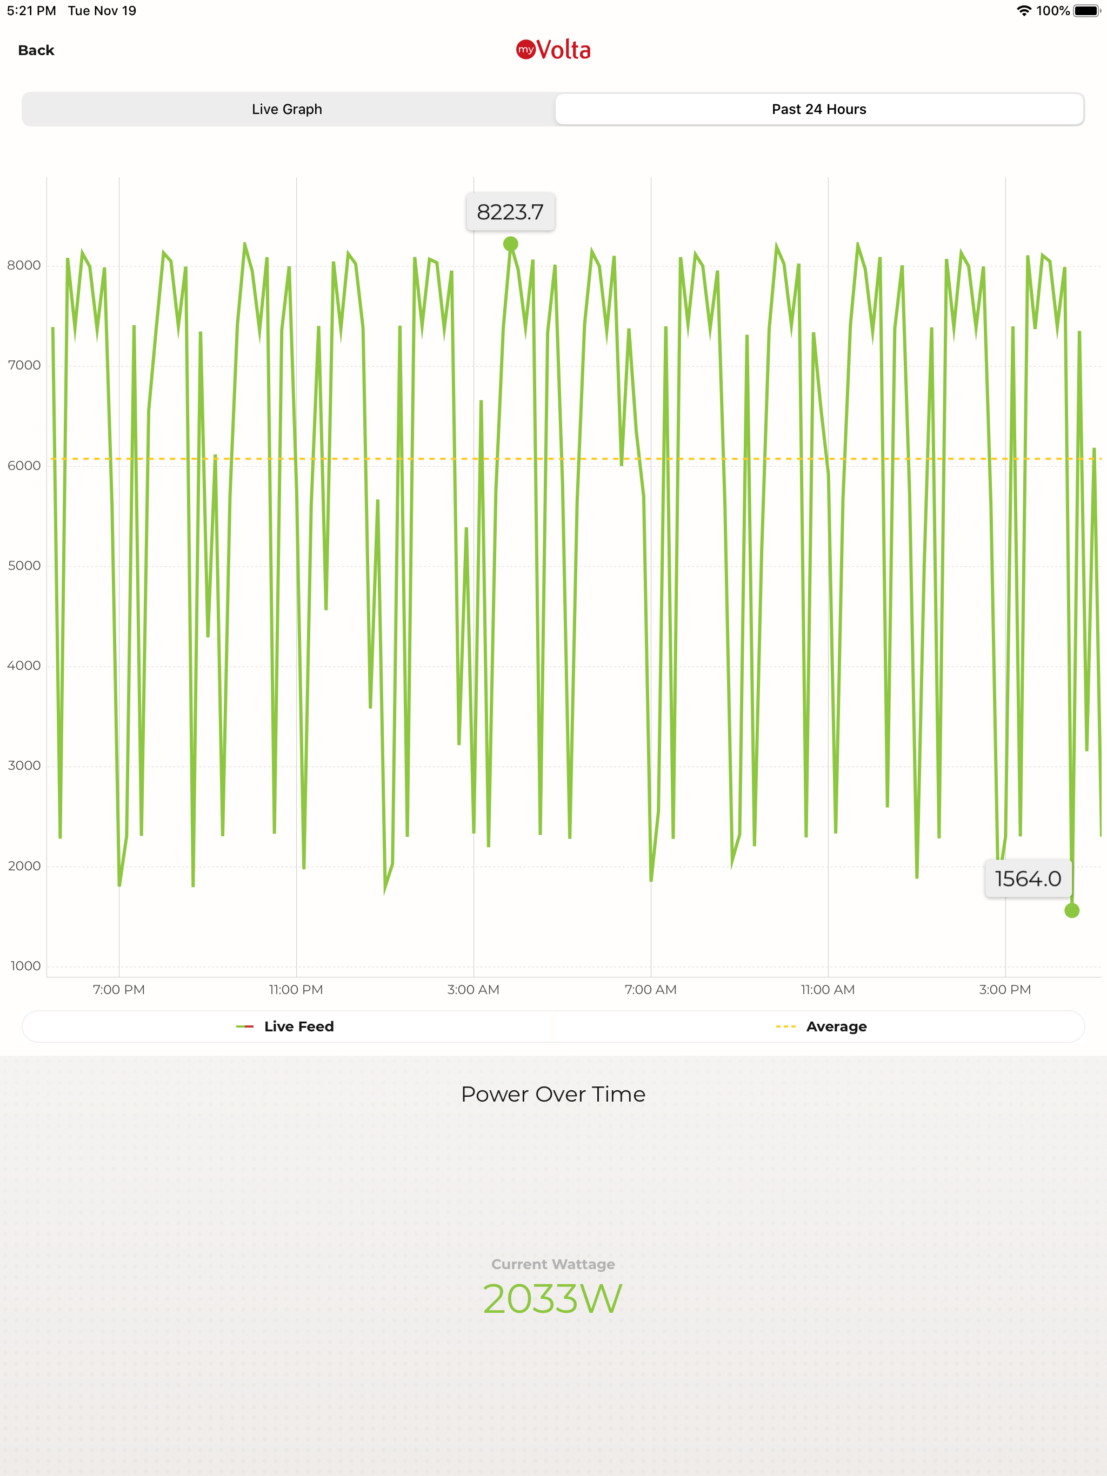
Task: Tap the battery status icon
Action: tap(1086, 11)
